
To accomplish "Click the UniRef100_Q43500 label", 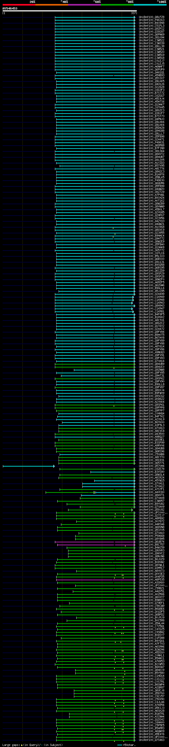I will tap(152, 434).
